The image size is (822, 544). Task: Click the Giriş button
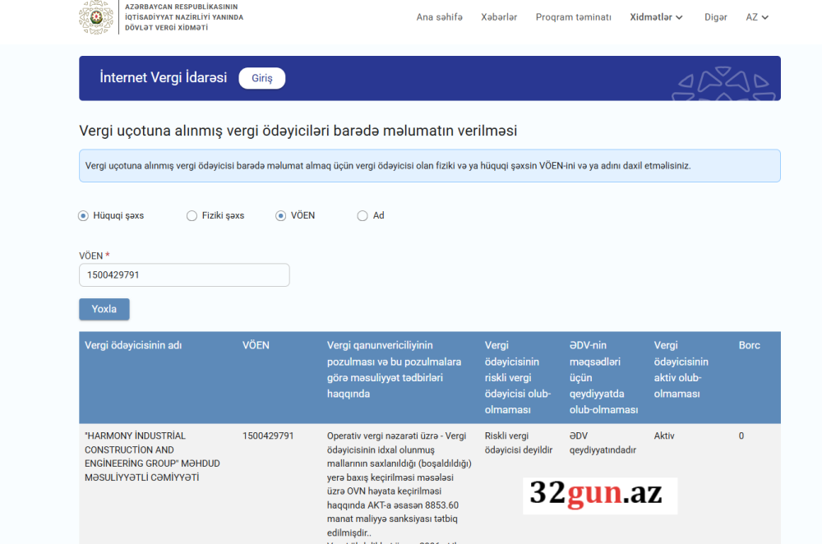(x=261, y=78)
